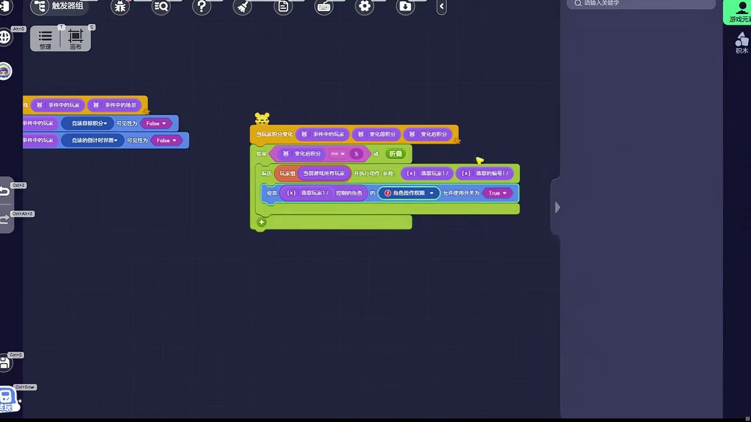Toggle False value for 竞速的倒计时界面 visibility
This screenshot has width=751, height=422.
pyautogui.click(x=167, y=141)
